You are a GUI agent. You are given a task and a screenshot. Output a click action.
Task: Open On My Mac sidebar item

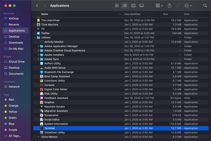click(16, 49)
